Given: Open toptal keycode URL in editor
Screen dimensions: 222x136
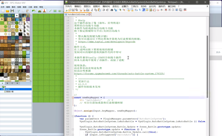Looking at the screenshot, I should [107, 42].
